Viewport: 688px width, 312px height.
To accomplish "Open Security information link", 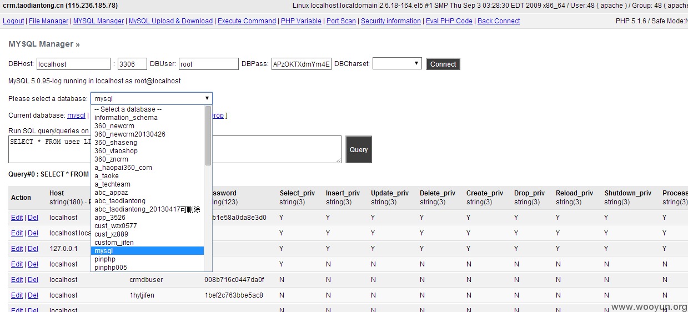I will [x=391, y=21].
